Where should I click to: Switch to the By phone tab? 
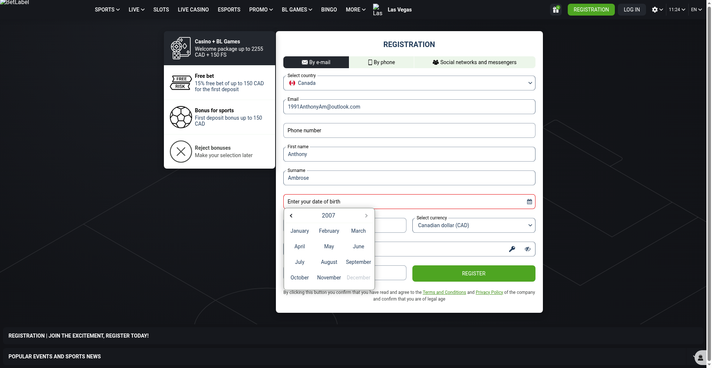381,62
